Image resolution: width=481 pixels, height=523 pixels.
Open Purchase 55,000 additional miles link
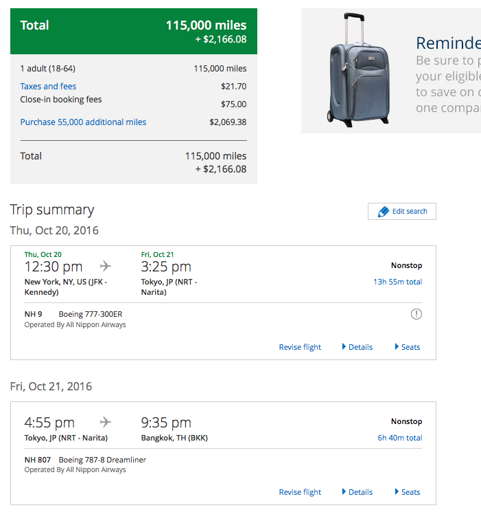(83, 122)
